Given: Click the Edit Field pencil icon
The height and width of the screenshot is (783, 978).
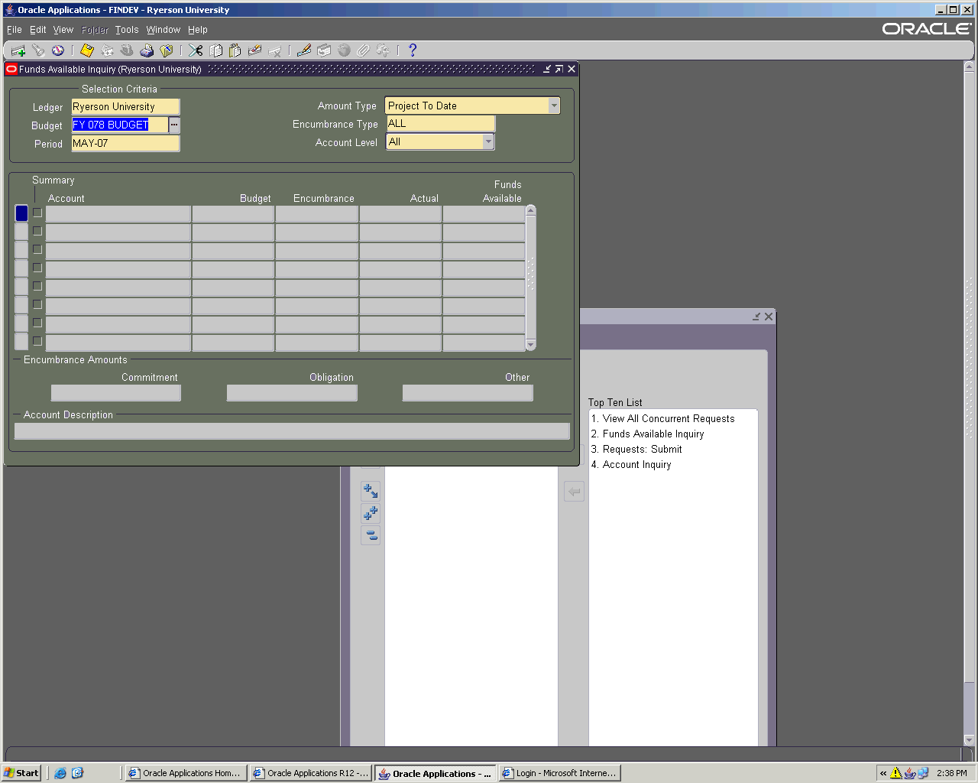Looking at the screenshot, I should tap(304, 50).
